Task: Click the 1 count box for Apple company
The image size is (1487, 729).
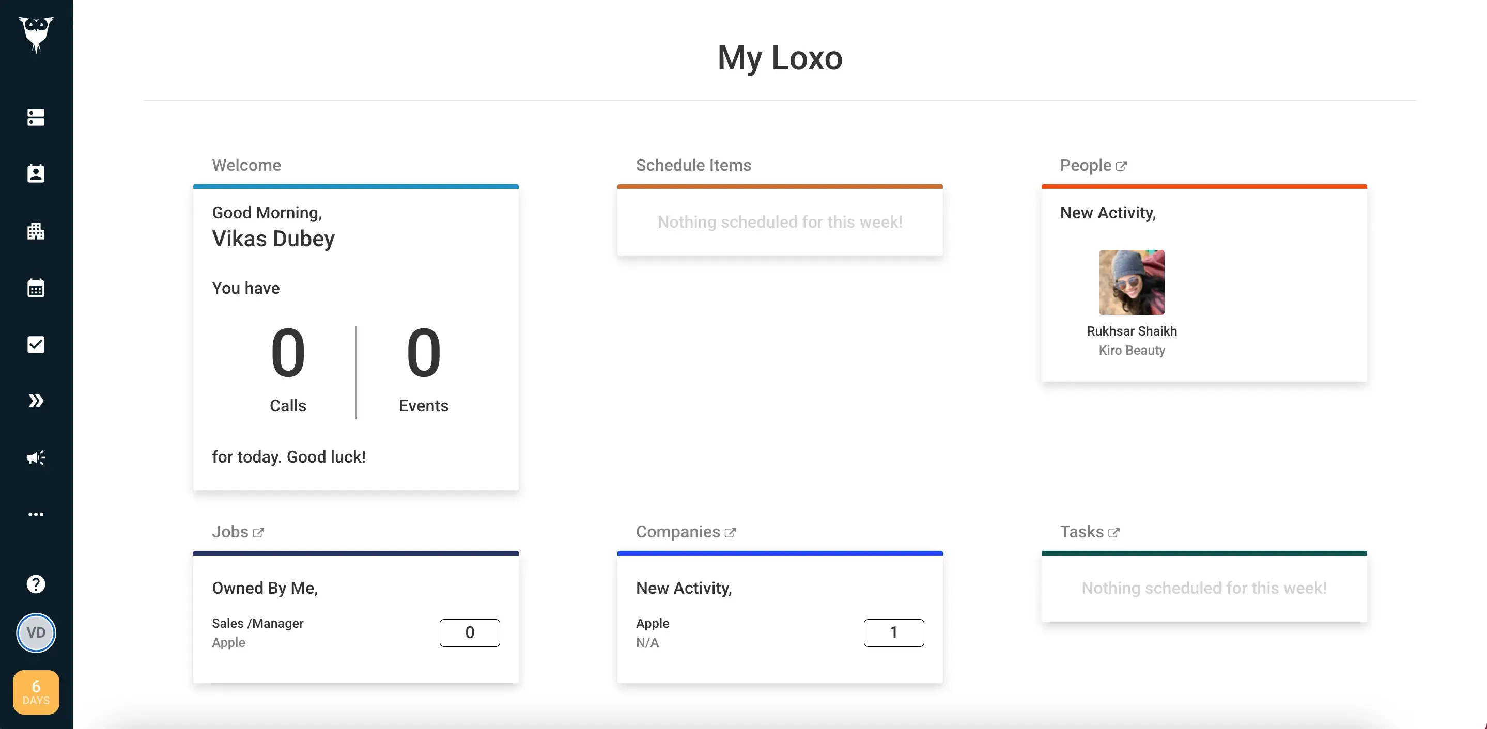Action: click(x=893, y=632)
